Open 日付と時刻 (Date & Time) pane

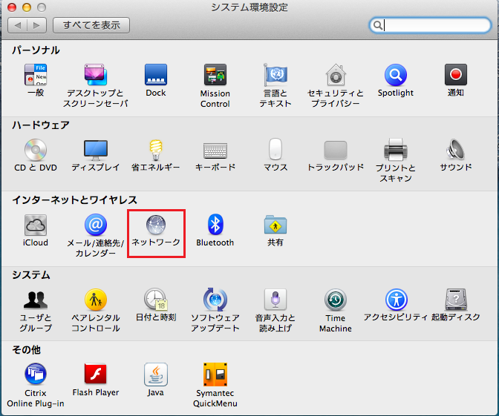point(156,300)
